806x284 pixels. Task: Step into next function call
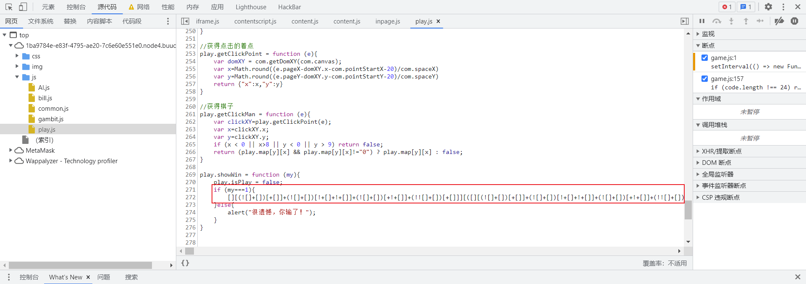click(x=731, y=21)
